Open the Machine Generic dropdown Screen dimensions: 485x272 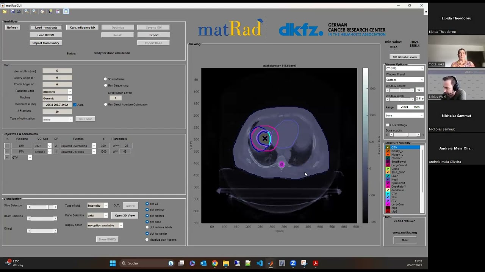(57, 98)
